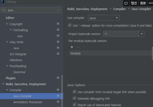The height and width of the screenshot is (107, 153).
Task: Click the project-settings icon beside Plugins
Action: [x=58, y=78]
